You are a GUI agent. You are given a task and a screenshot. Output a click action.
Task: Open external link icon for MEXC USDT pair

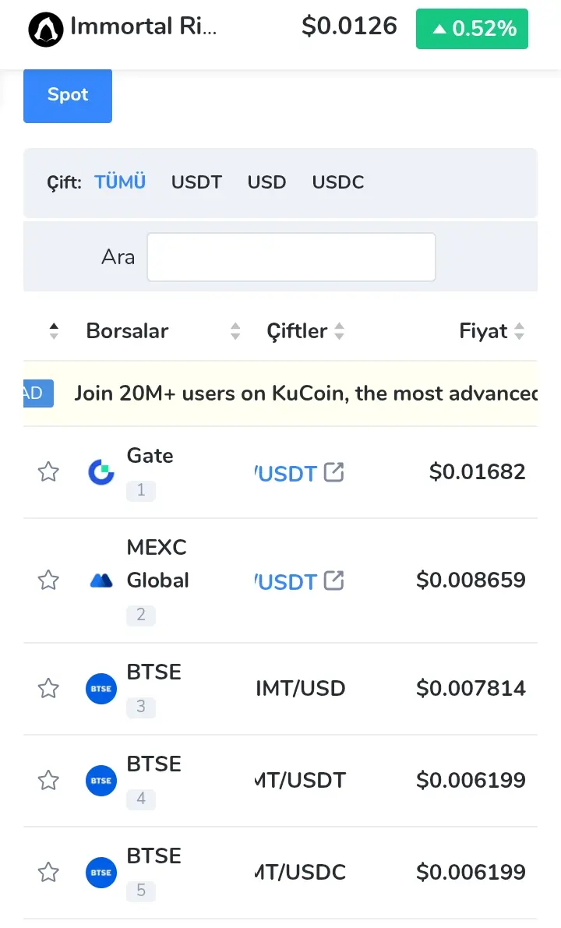pyautogui.click(x=333, y=580)
